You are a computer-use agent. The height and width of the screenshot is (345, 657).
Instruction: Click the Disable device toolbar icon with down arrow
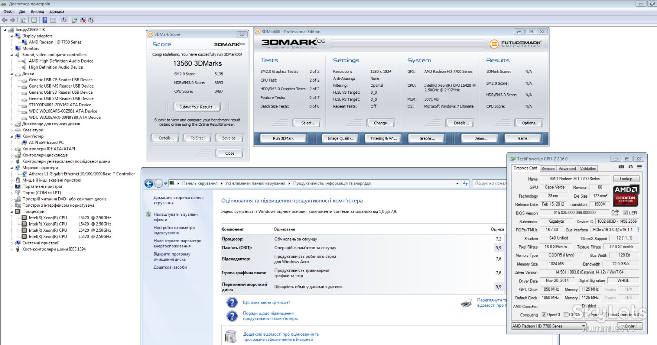point(91,20)
